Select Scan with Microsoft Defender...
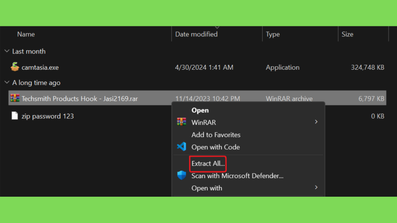Viewport: 397px width, 223px height. [237, 176]
